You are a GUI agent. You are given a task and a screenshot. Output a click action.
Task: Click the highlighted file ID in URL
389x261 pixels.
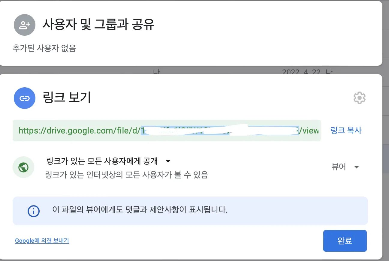click(220, 130)
